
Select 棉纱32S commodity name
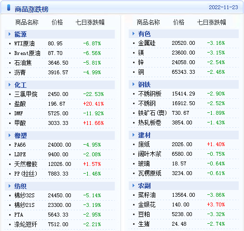pyautogui.click(x=24, y=195)
